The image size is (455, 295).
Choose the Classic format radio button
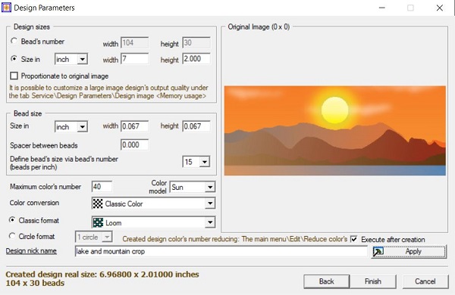(x=12, y=220)
